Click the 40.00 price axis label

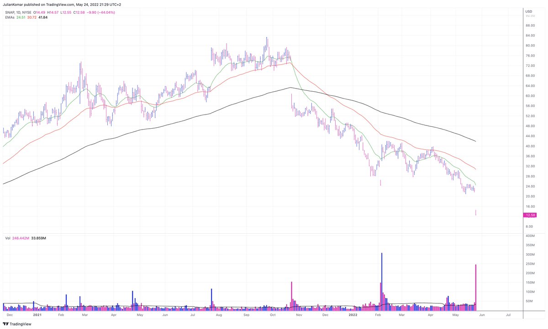(530, 146)
